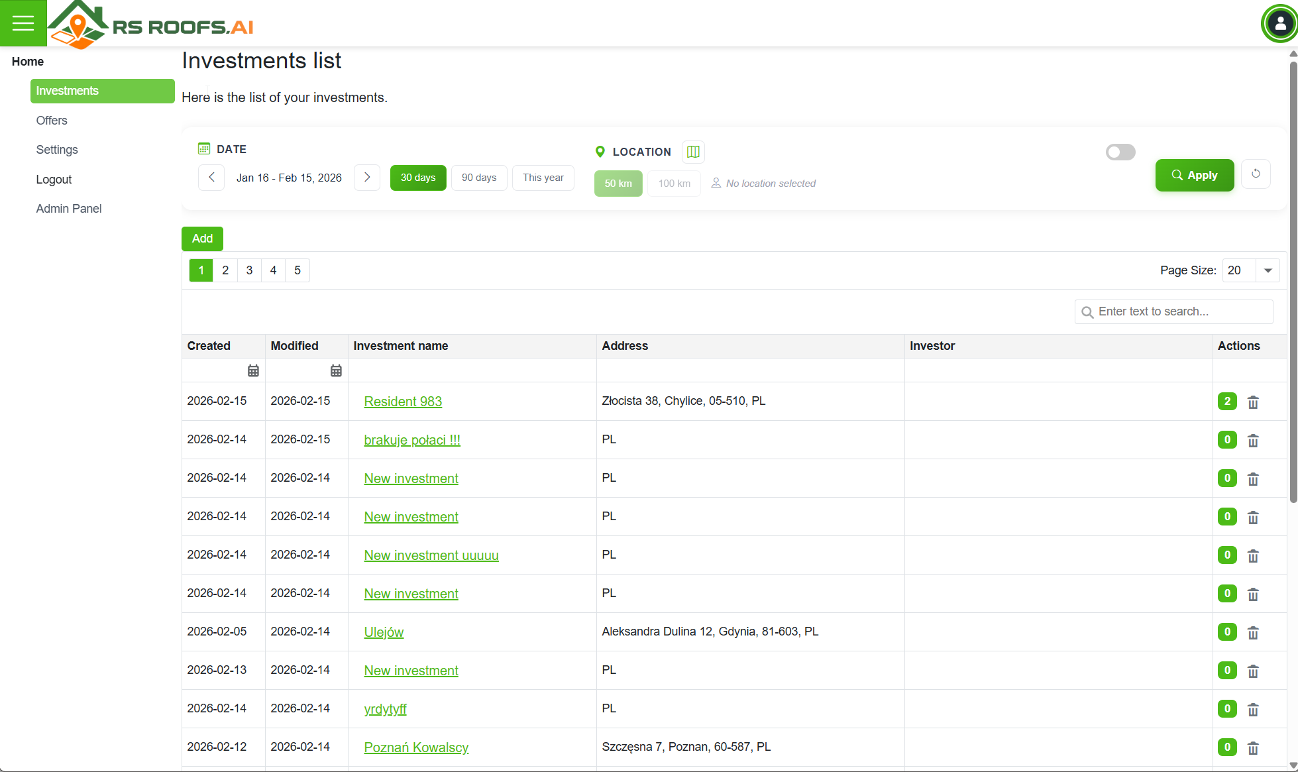
Task: Open map picker icon next to Location
Action: click(x=693, y=152)
